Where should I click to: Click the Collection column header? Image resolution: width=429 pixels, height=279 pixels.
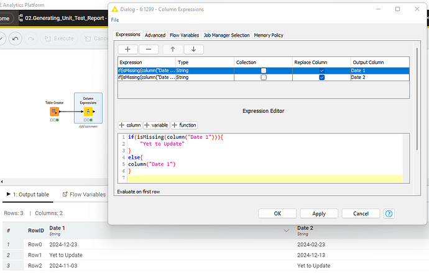[263, 63]
